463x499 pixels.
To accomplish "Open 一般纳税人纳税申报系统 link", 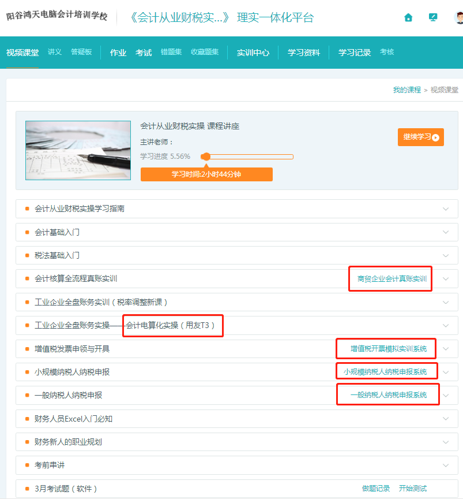I will click(388, 395).
